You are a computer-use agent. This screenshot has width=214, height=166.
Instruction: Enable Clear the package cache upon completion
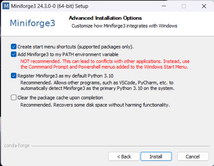click(x=13, y=98)
